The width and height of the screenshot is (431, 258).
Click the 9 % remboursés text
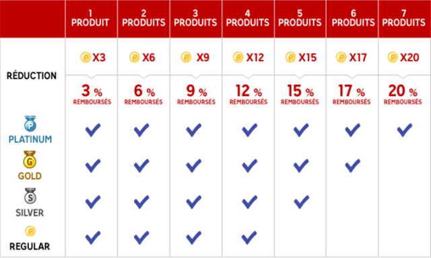pyautogui.click(x=196, y=94)
